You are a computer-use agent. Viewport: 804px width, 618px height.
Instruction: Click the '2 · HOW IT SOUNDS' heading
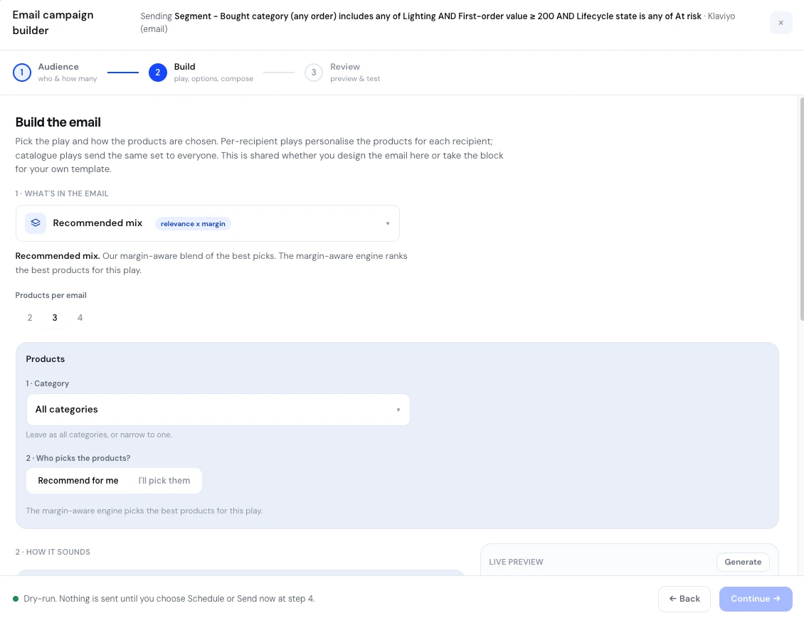point(53,552)
